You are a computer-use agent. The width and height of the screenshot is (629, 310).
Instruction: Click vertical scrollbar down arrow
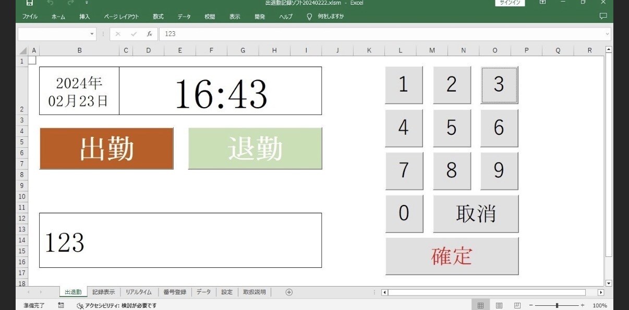[x=609, y=283]
